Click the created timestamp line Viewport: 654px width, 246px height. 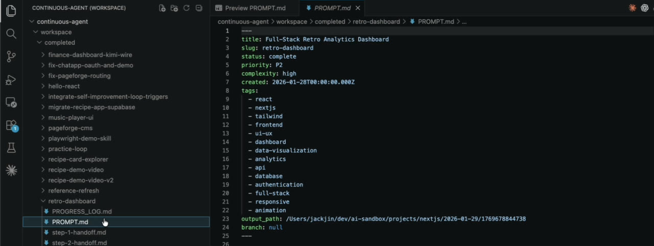[x=298, y=82]
